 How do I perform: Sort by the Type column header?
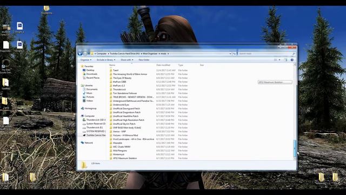coord(181,65)
